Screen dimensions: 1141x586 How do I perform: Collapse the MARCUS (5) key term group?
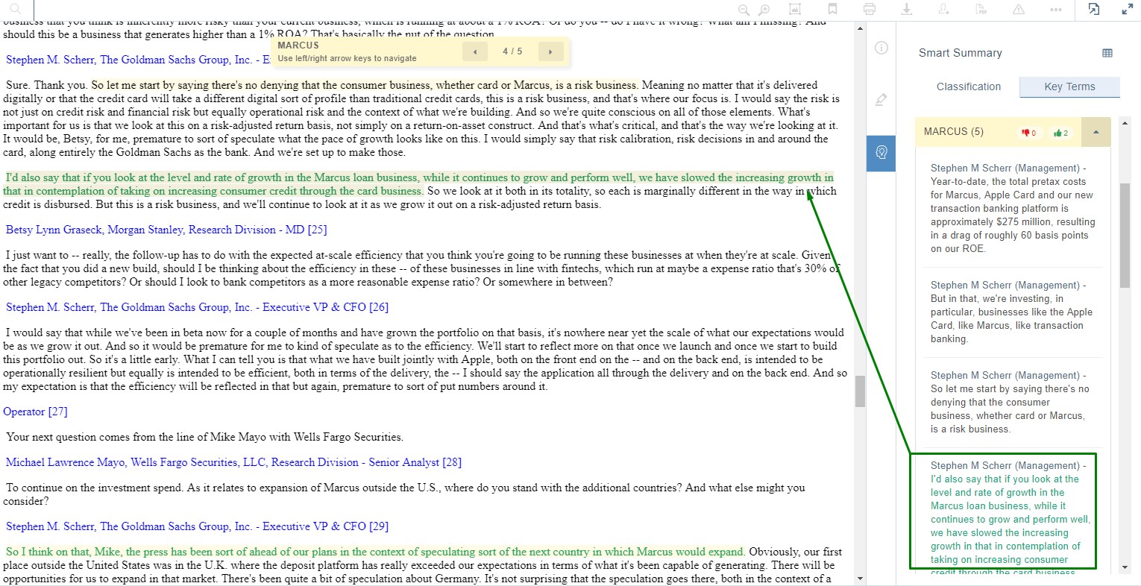coord(1096,132)
